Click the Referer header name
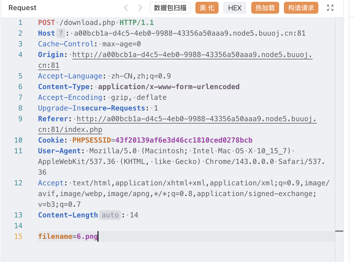 tap(53, 119)
